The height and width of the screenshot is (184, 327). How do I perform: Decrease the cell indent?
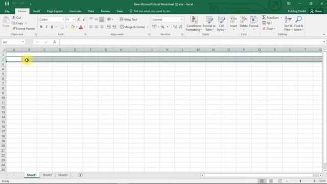pyautogui.click(x=109, y=27)
